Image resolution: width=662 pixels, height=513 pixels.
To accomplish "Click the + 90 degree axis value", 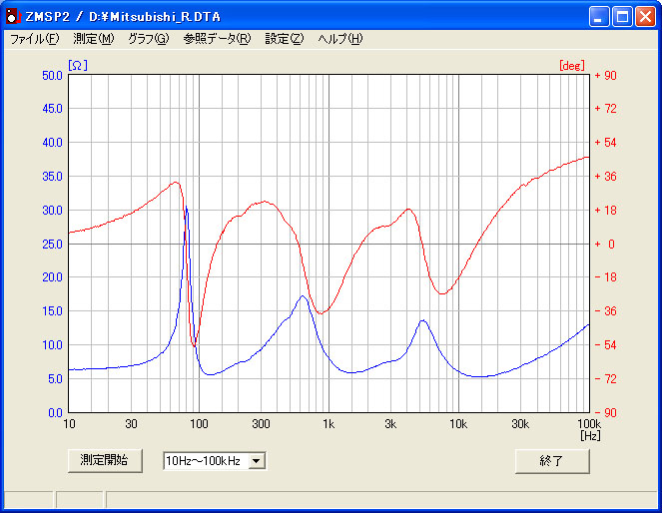I will 605,76.
